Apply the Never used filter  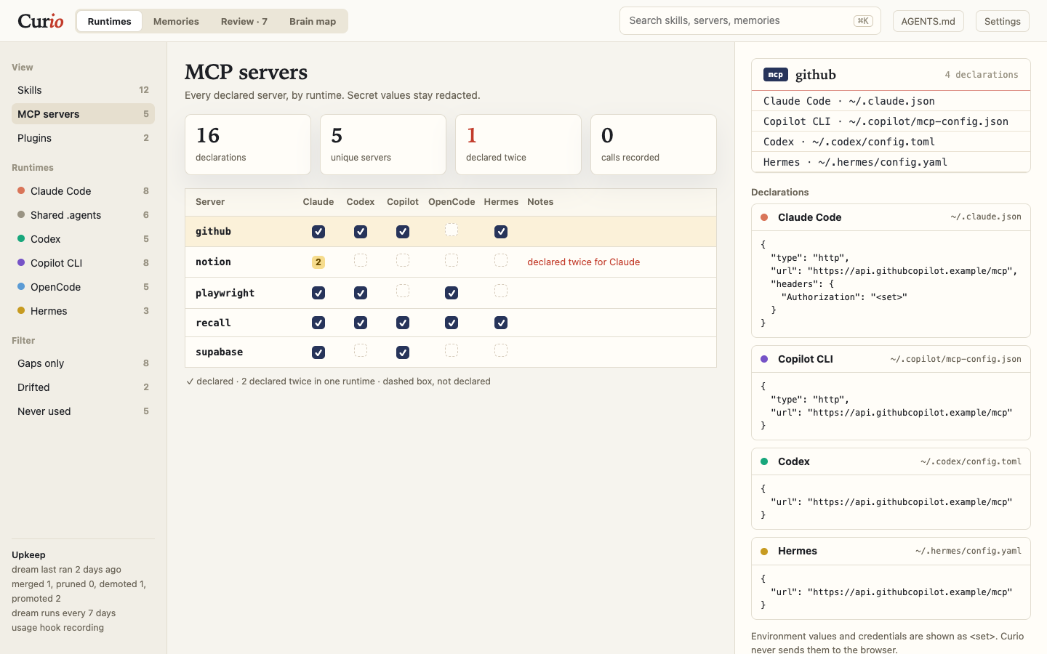(x=83, y=411)
